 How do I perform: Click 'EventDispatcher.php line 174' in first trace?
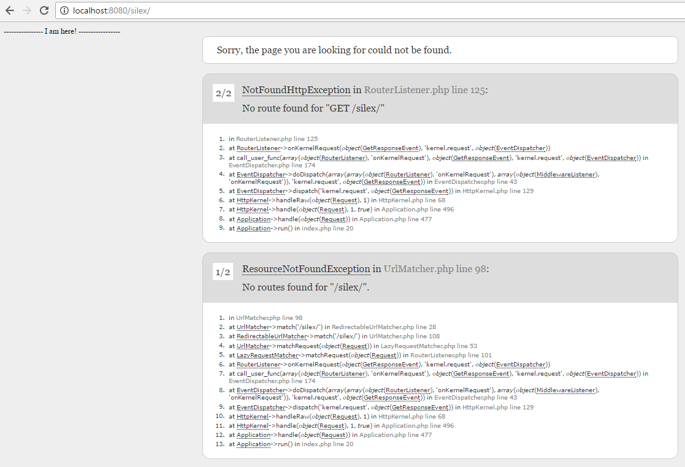[272, 165]
